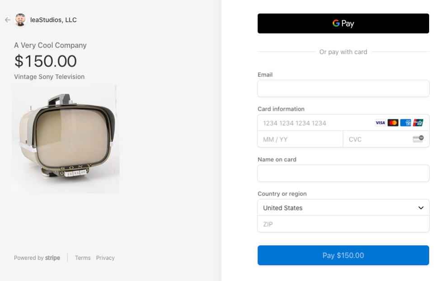Click the Mastercard icon

(x=393, y=122)
